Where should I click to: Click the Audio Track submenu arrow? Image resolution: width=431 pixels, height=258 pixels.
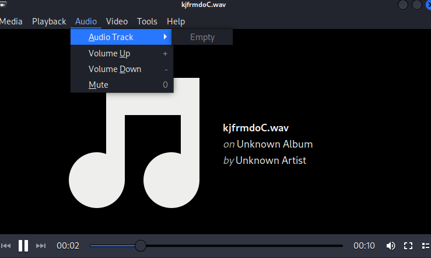[x=165, y=37]
